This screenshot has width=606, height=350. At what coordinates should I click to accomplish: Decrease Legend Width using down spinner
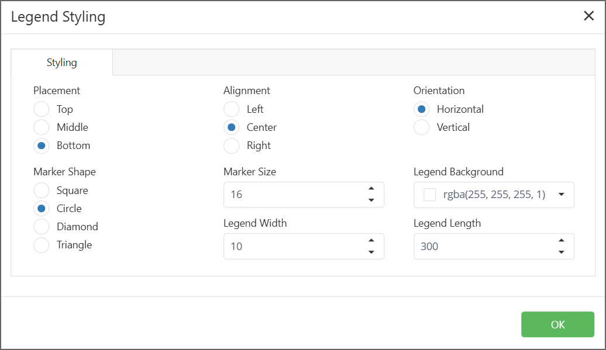click(x=371, y=252)
